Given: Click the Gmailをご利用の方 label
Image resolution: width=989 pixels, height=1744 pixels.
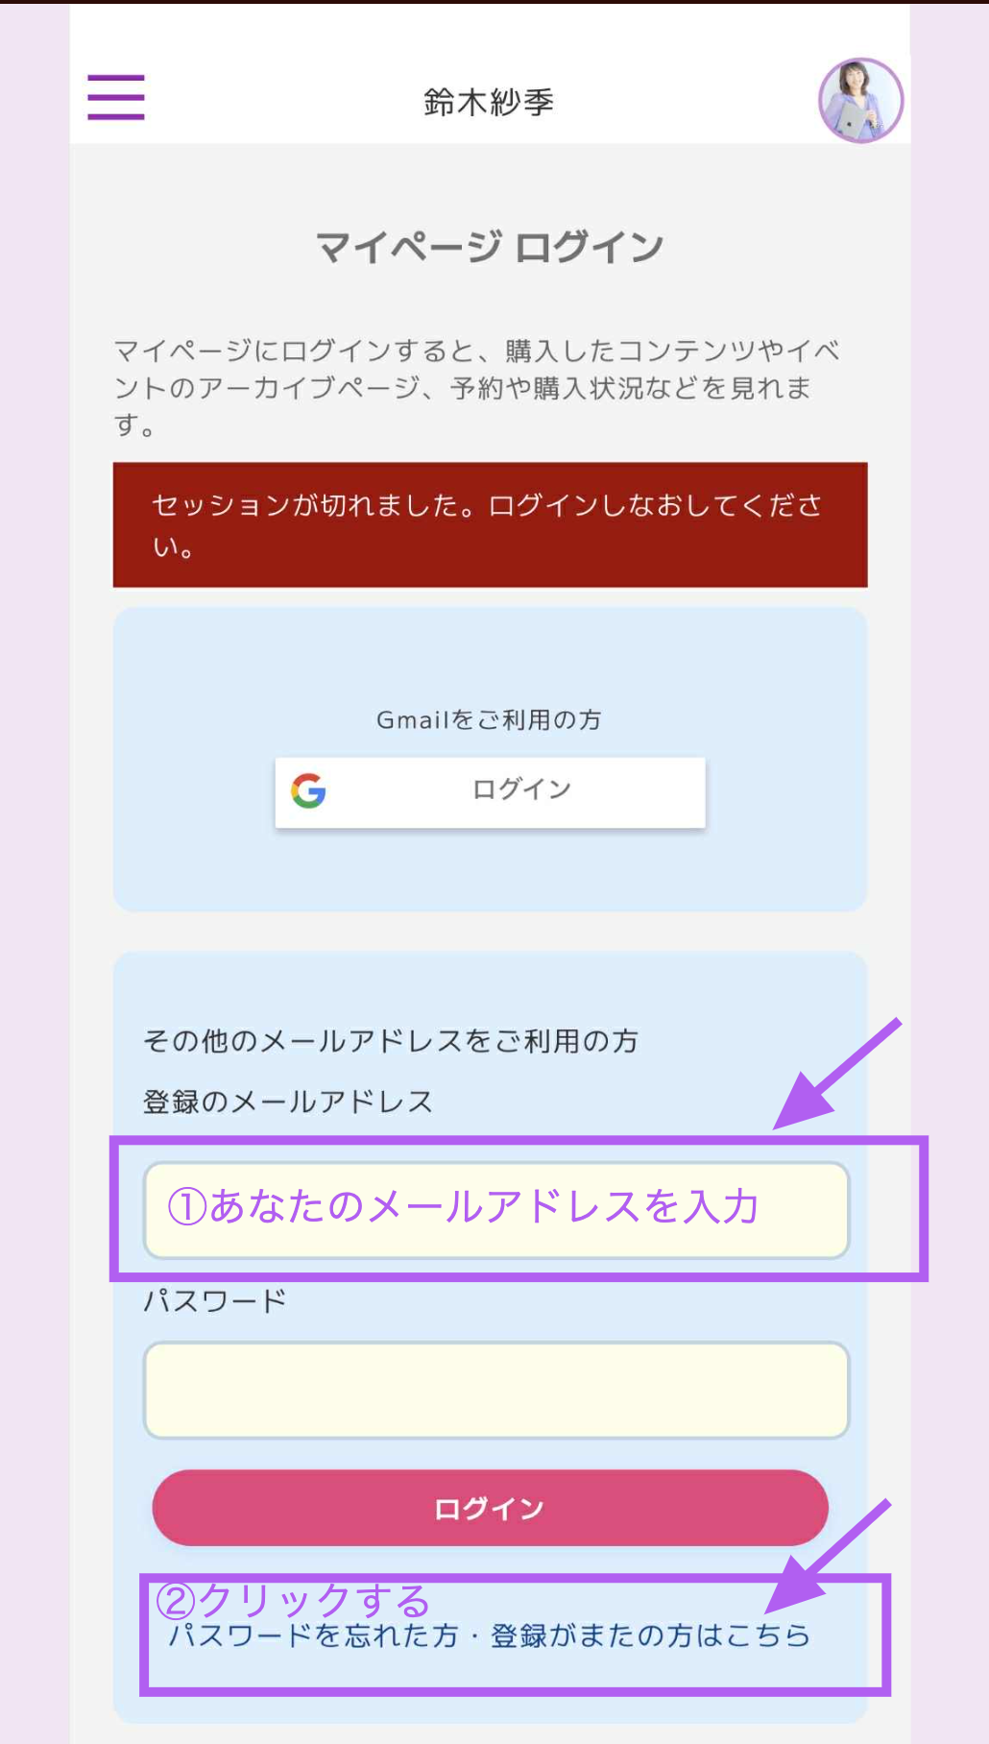Looking at the screenshot, I should 489,719.
